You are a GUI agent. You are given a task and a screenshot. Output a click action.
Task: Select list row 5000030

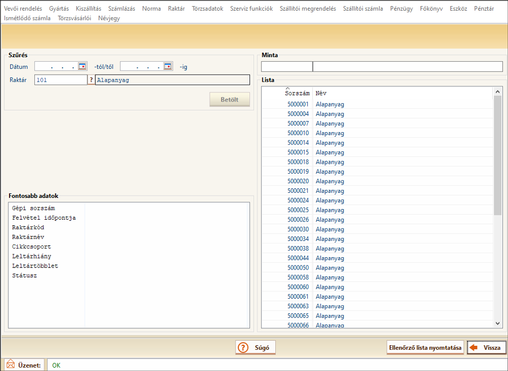click(x=377, y=229)
